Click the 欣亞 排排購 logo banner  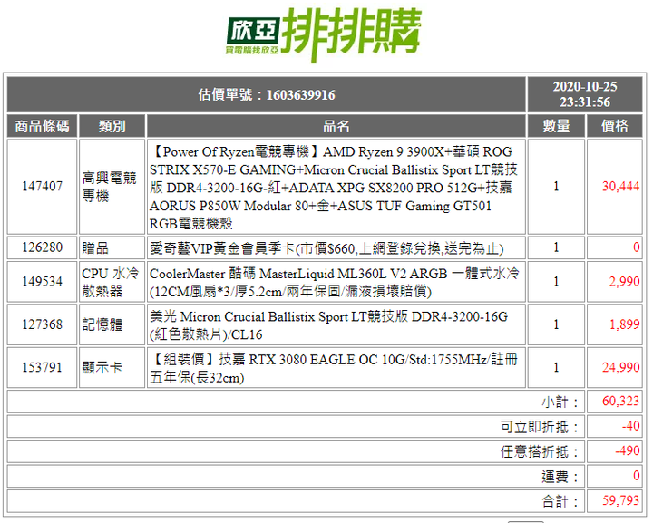tap(324, 34)
